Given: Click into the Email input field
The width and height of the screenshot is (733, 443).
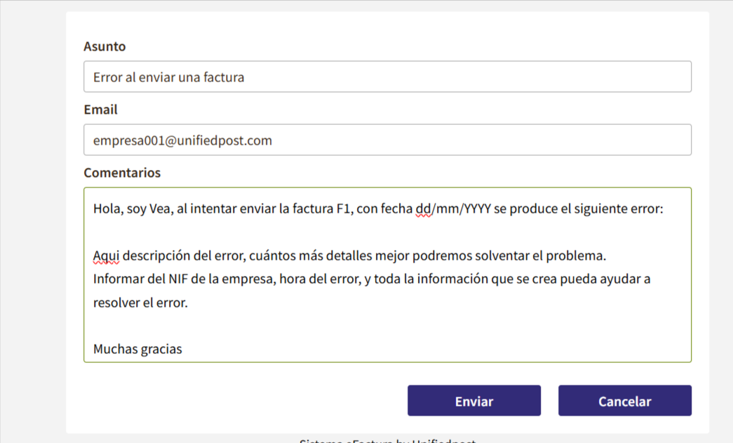Looking at the screenshot, I should pyautogui.click(x=387, y=140).
